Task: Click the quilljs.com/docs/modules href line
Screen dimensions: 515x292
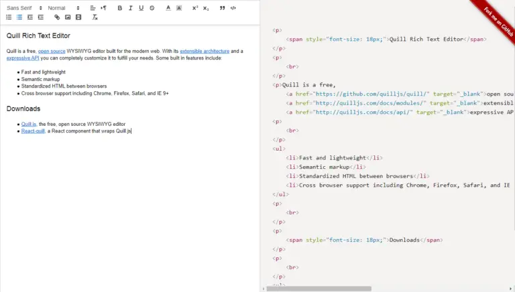Action: pyautogui.click(x=400, y=103)
